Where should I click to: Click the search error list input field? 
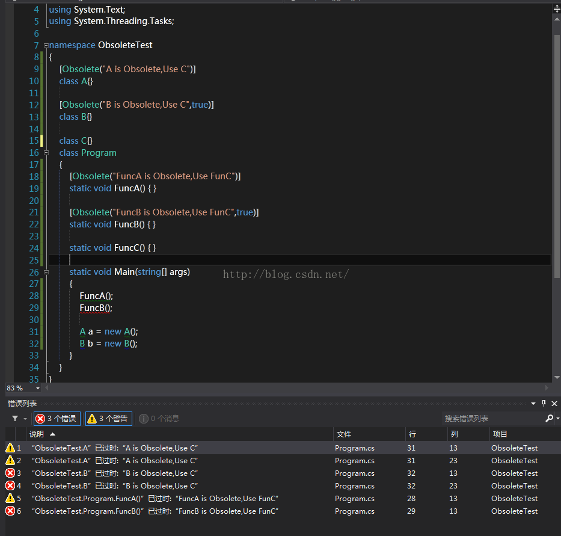click(x=493, y=418)
